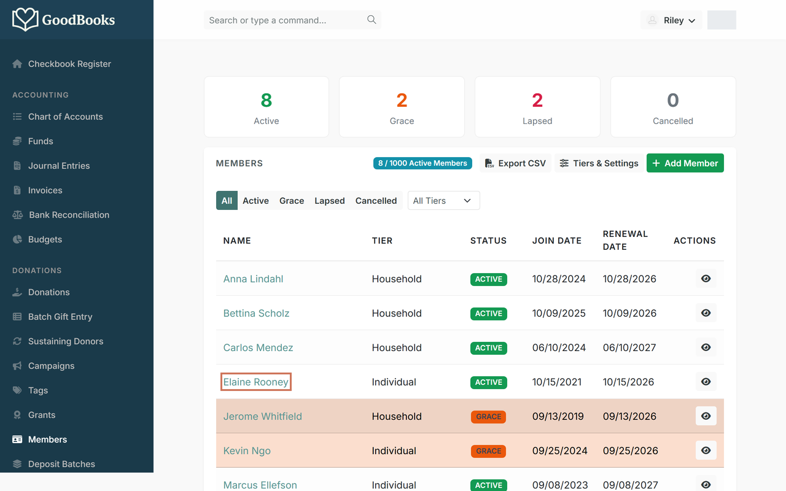Open Bettina Scholz's member link
The width and height of the screenshot is (786, 491).
coord(256,313)
